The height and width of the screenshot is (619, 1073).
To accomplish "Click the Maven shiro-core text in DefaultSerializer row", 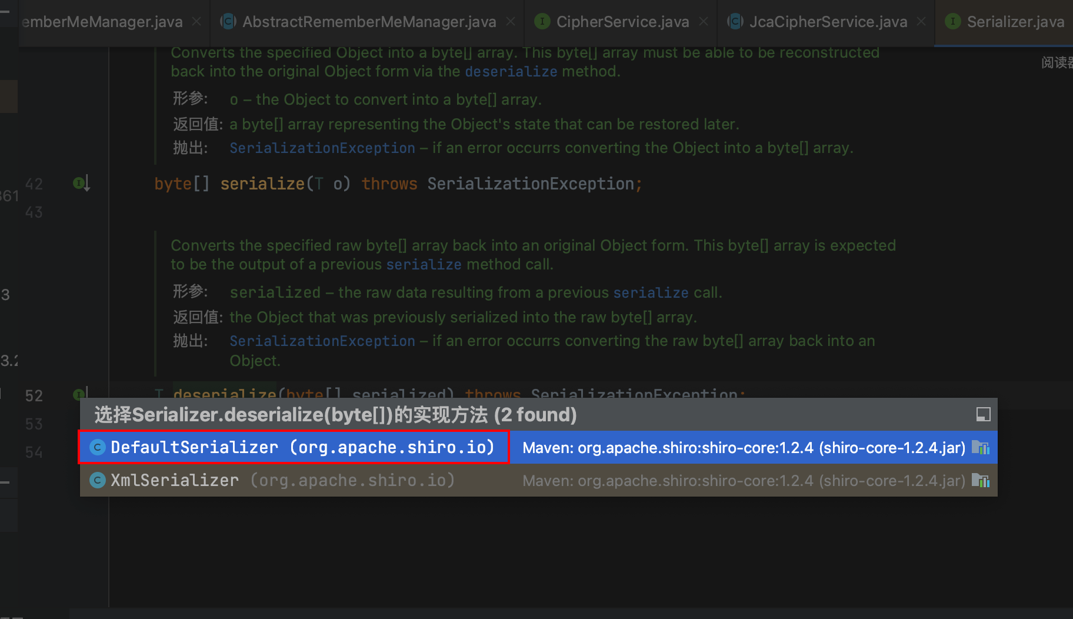I will 744,448.
